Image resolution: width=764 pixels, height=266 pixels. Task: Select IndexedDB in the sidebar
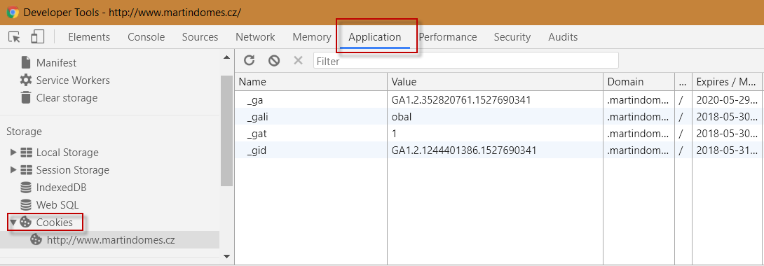click(62, 187)
